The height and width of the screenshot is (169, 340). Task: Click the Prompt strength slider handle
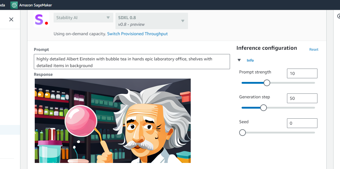point(267,83)
